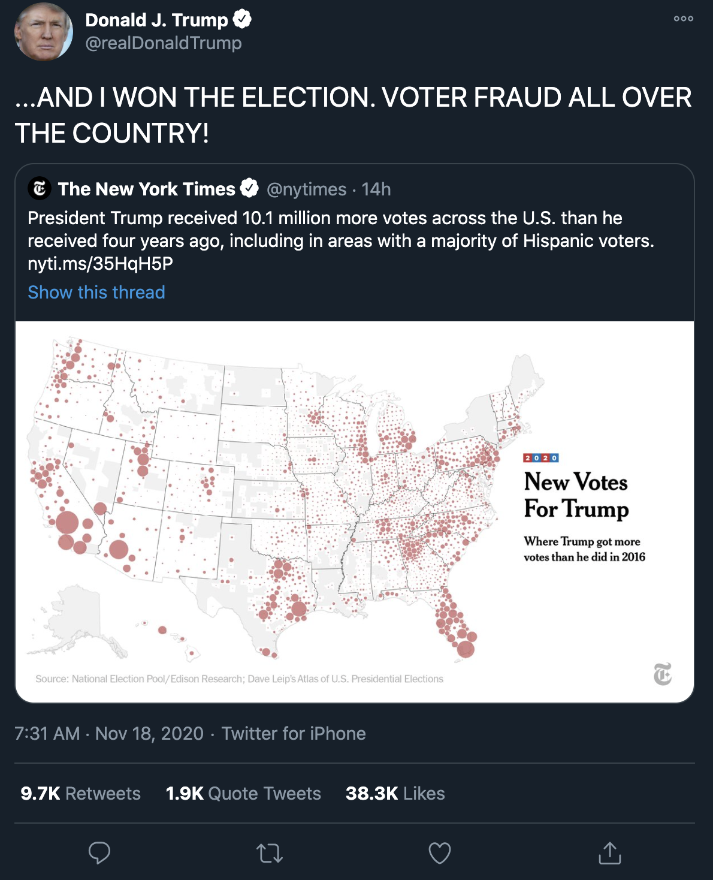Image resolution: width=713 pixels, height=880 pixels.
Task: Click Show this thread link
Action: (96, 292)
